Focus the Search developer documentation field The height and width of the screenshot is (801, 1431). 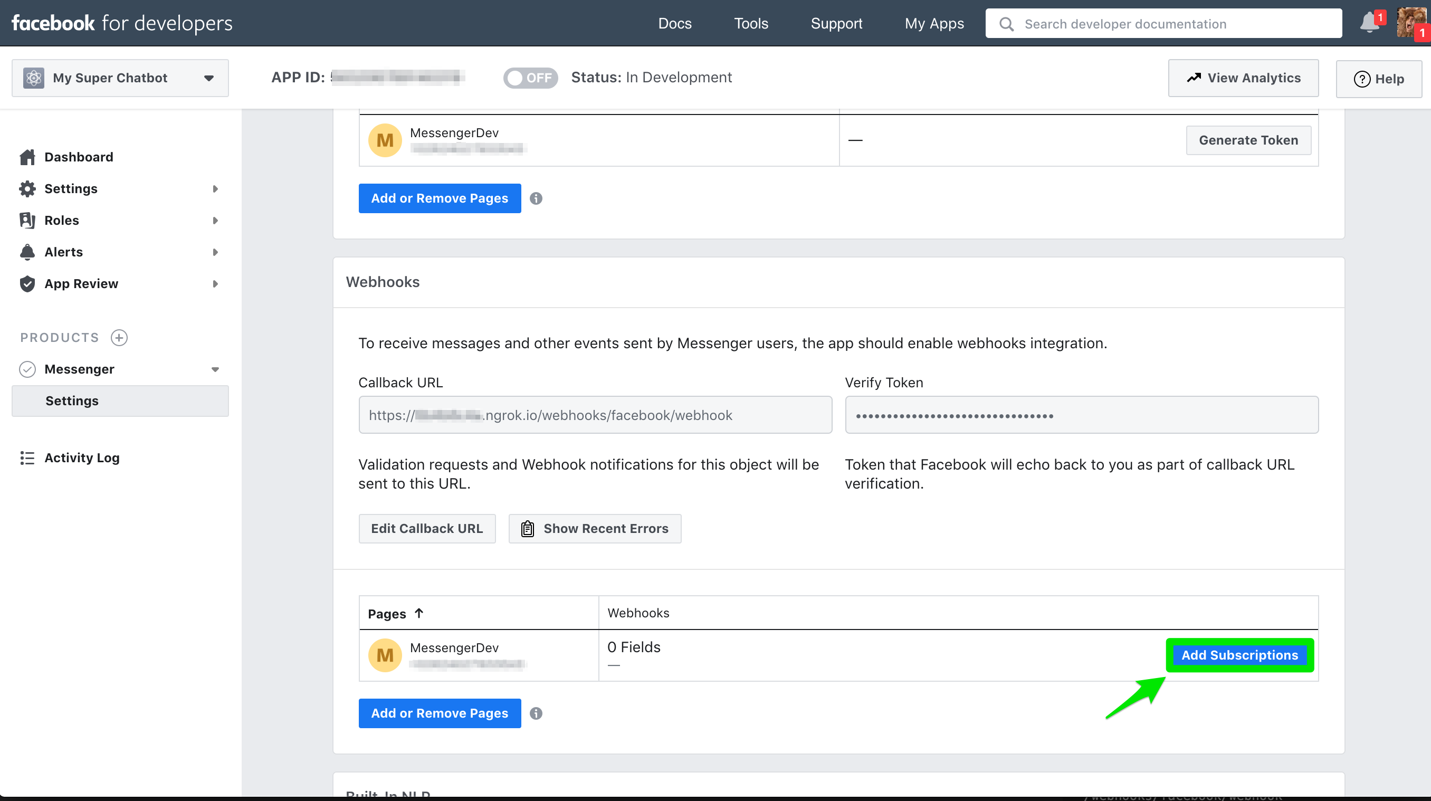[1163, 23]
